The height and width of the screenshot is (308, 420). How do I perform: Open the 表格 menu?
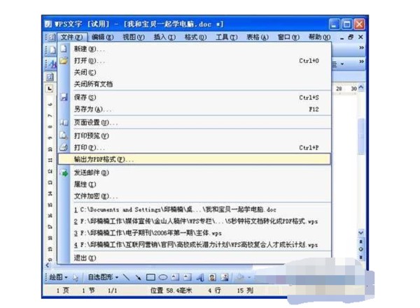[257, 37]
